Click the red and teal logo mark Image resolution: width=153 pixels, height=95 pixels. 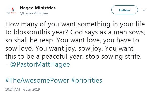point(13,10)
